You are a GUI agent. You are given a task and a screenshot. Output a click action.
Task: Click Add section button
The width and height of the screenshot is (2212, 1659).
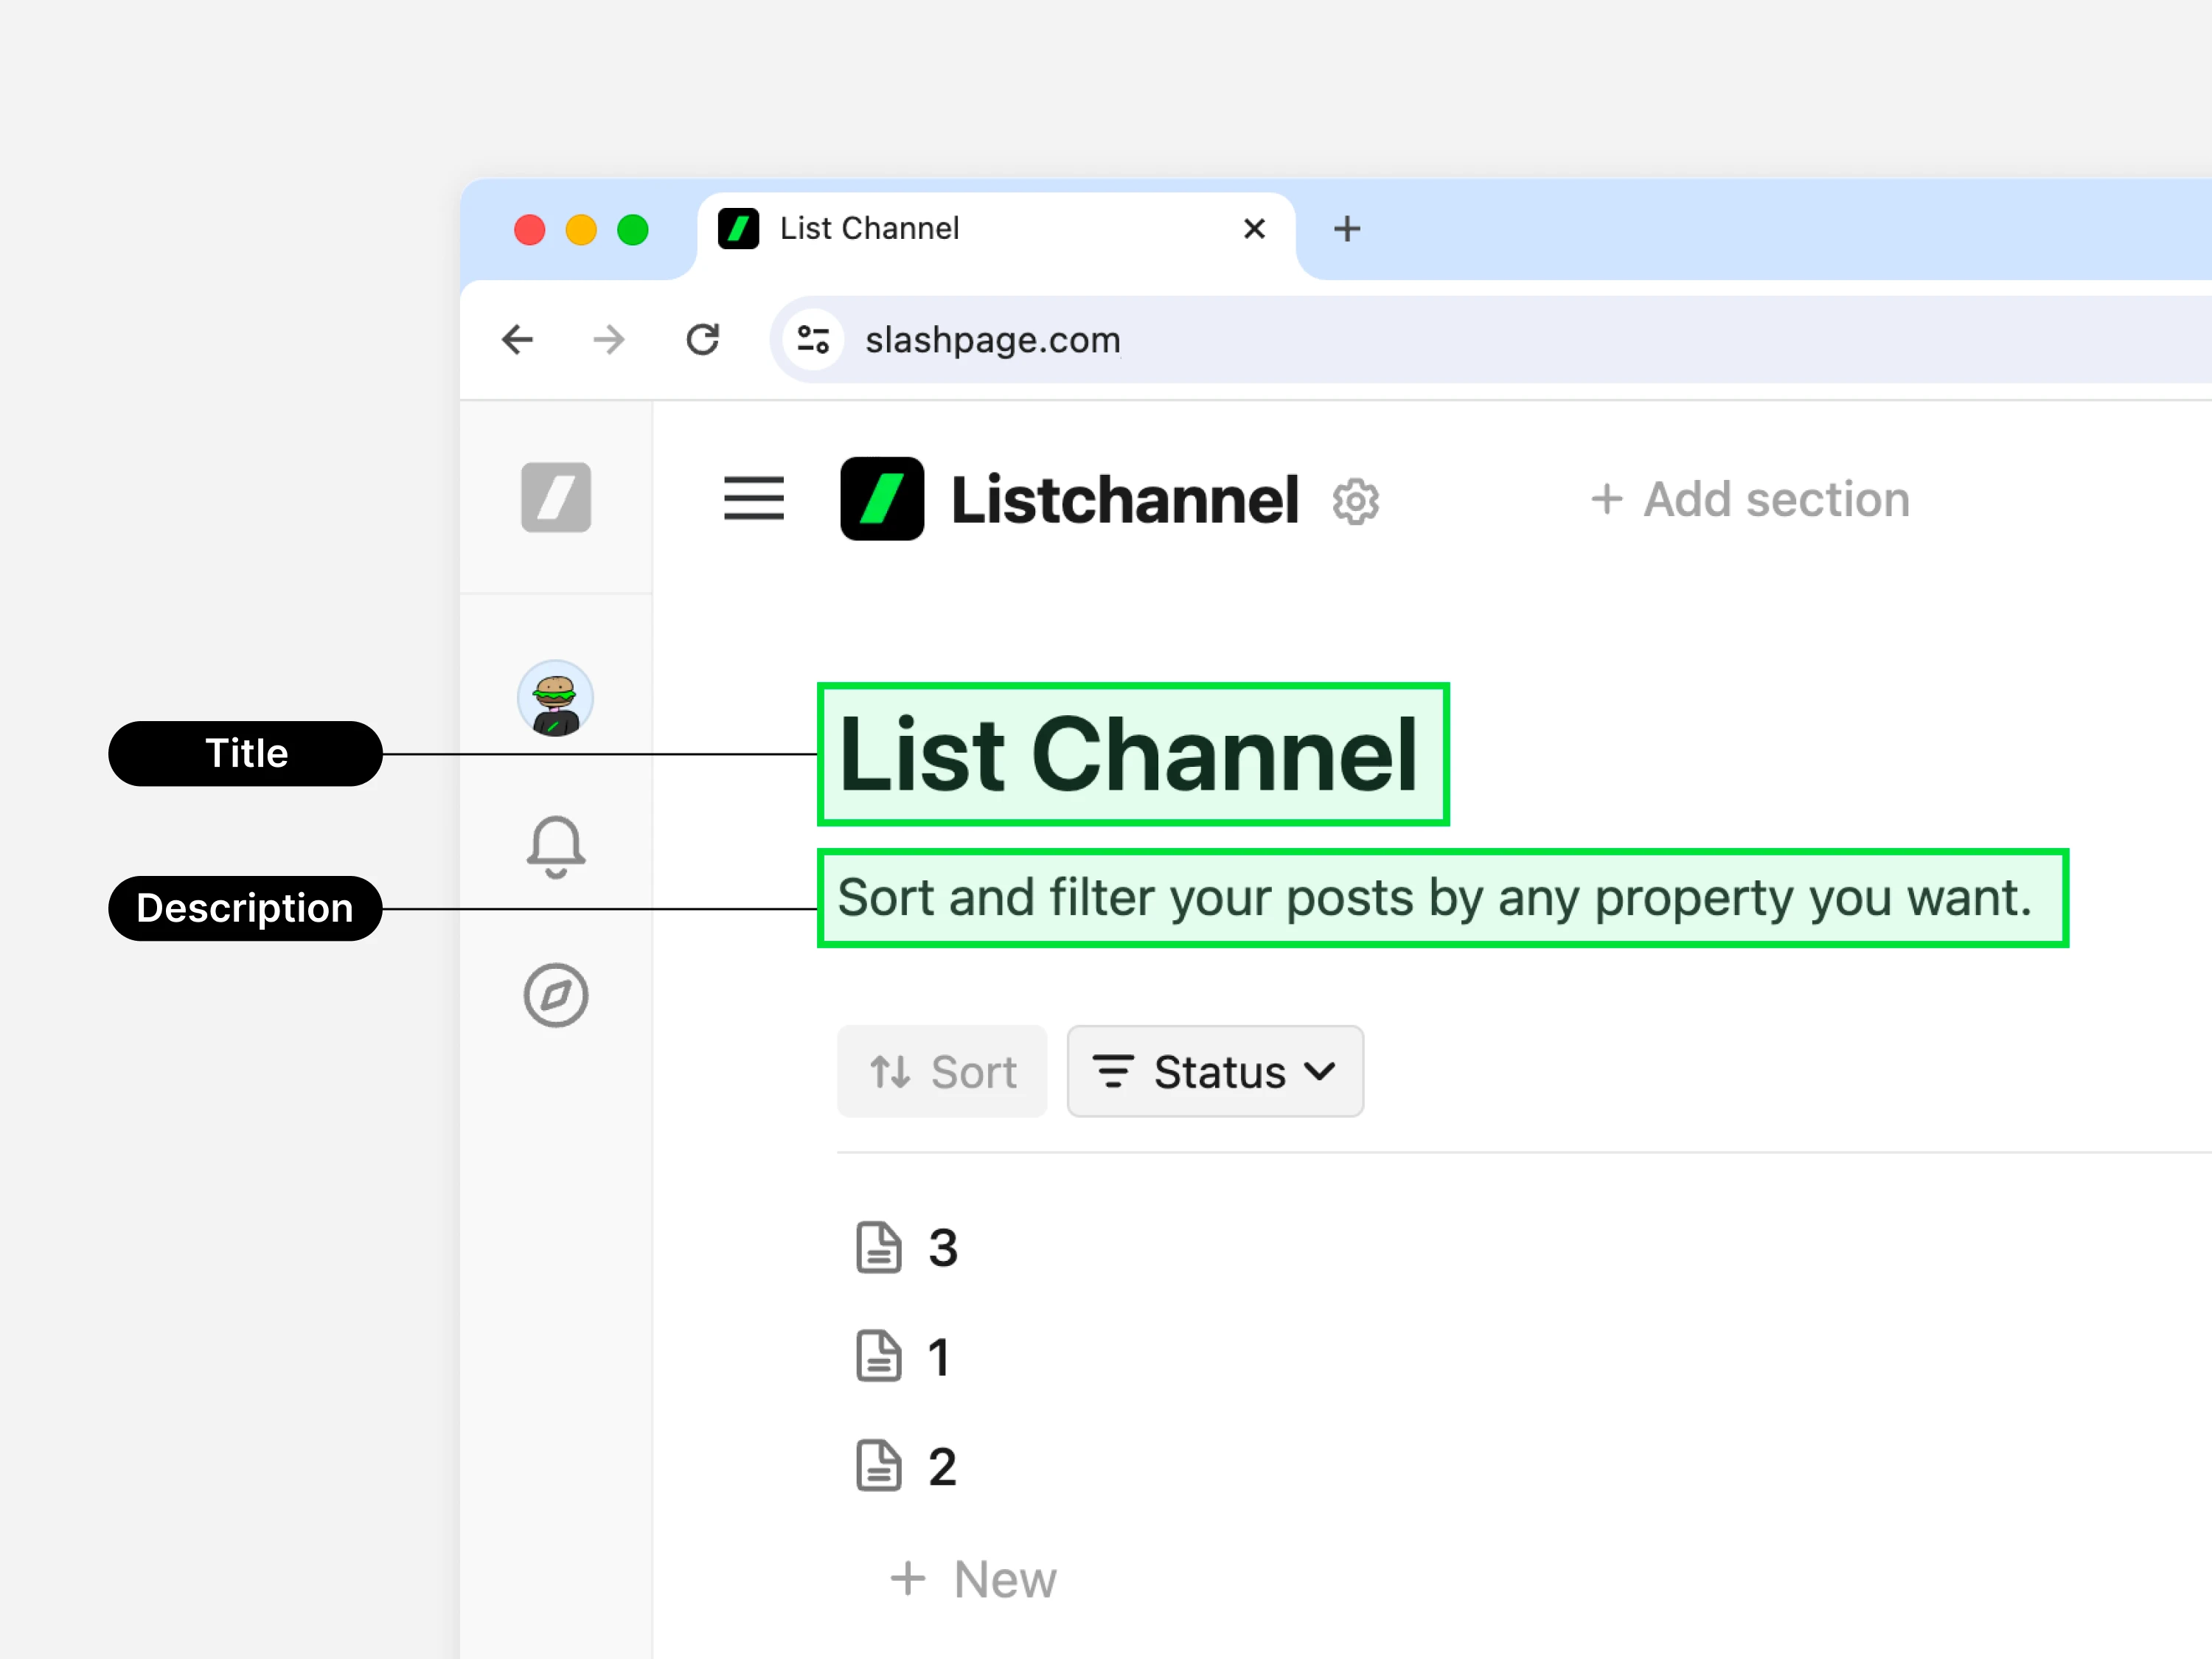point(1750,499)
